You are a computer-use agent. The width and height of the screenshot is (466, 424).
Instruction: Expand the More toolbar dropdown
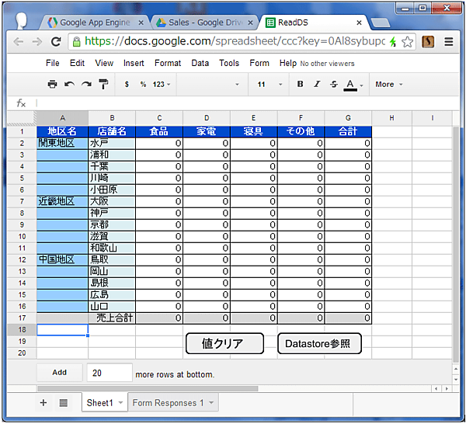coord(388,84)
